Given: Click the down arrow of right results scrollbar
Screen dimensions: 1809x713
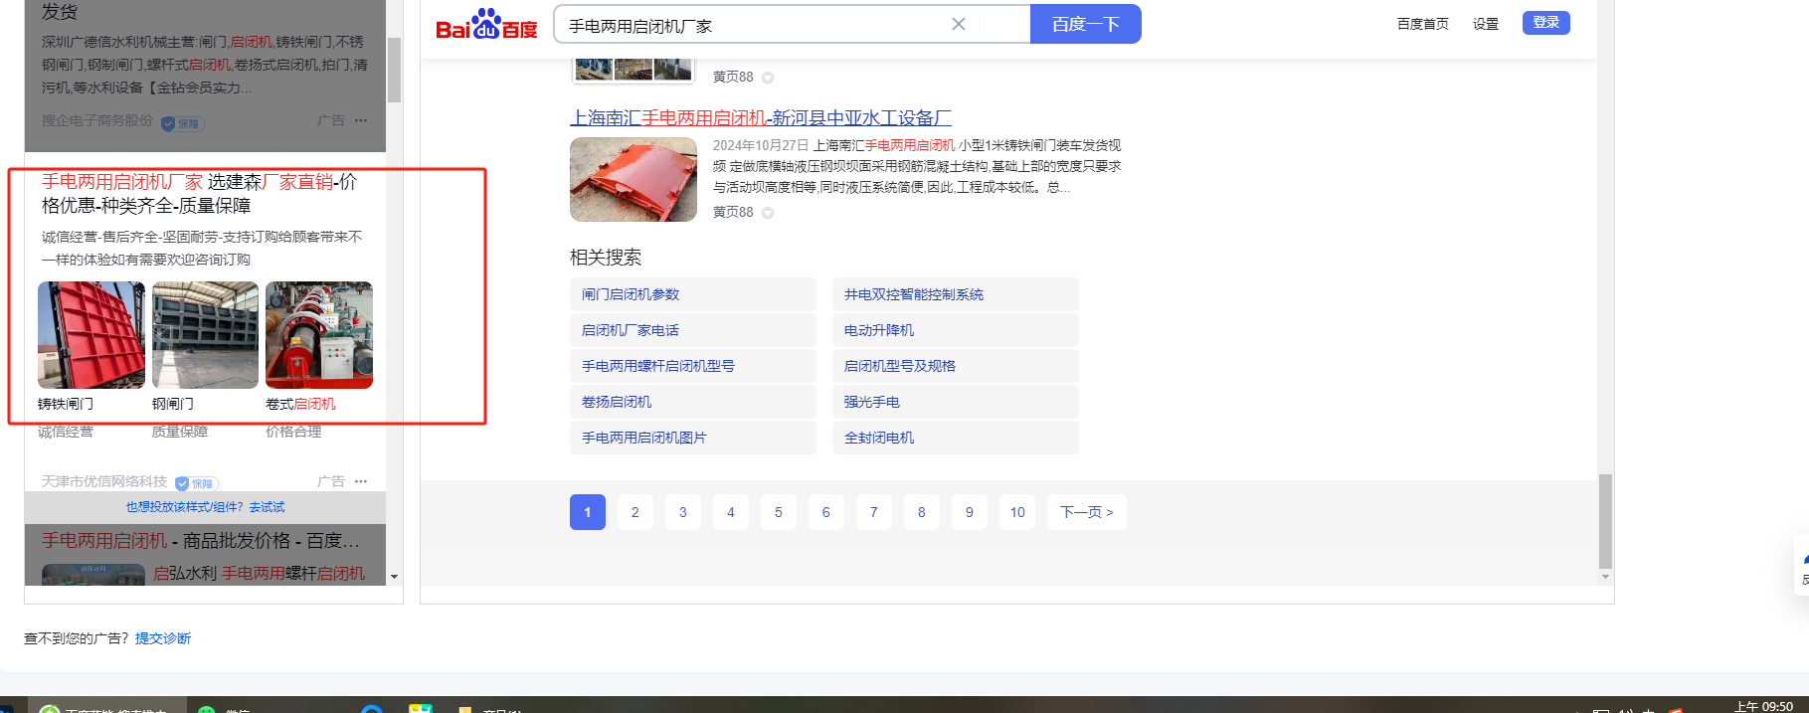Looking at the screenshot, I should [x=1605, y=577].
